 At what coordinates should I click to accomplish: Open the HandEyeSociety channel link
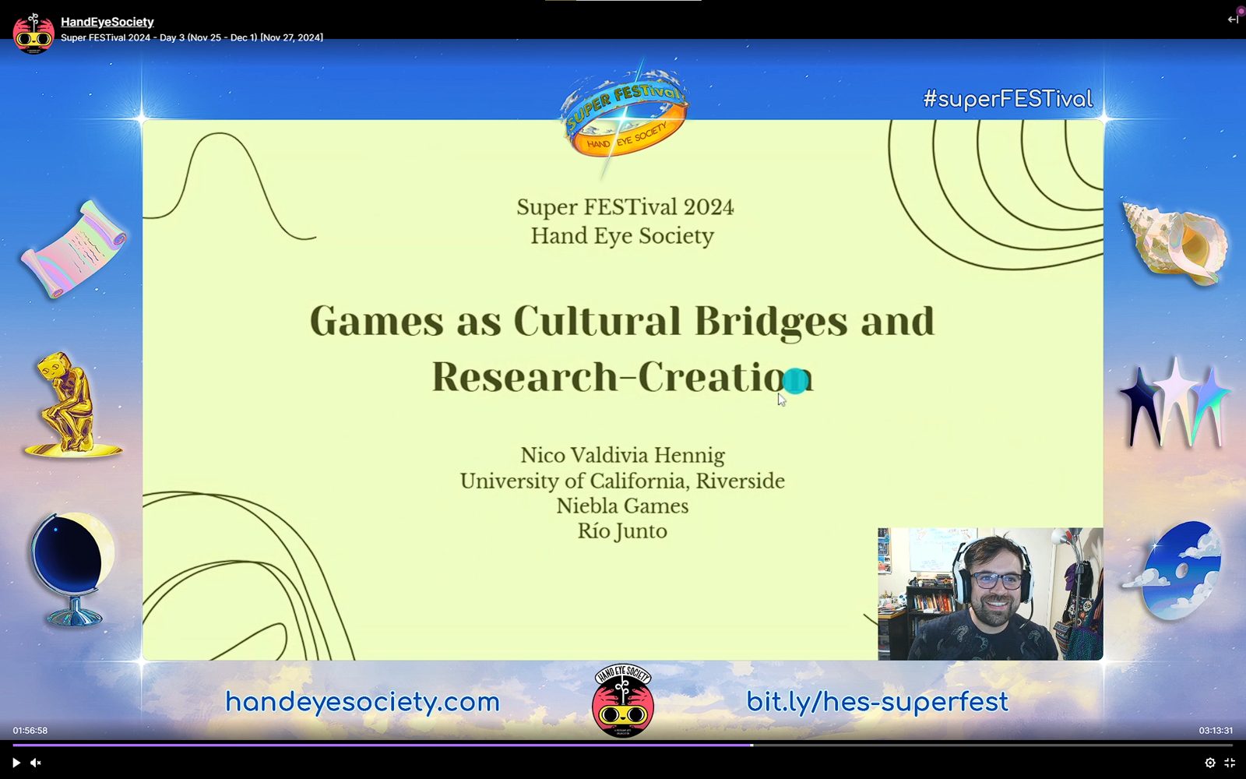(x=107, y=22)
